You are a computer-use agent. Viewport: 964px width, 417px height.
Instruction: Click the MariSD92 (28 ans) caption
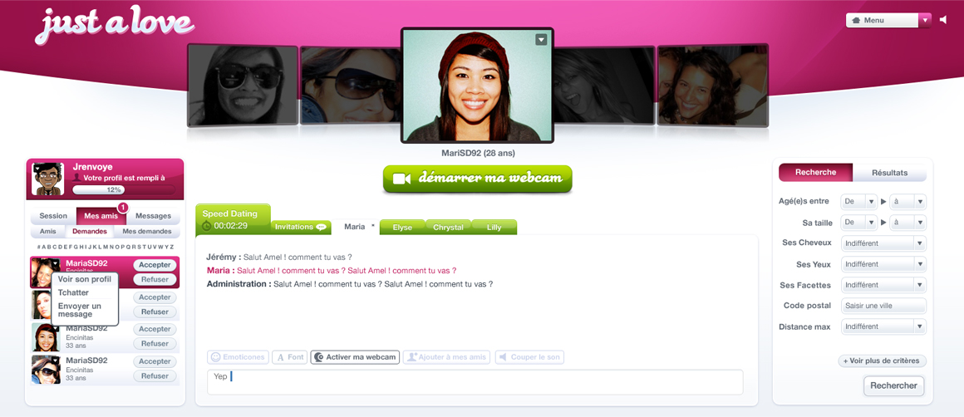coord(478,153)
